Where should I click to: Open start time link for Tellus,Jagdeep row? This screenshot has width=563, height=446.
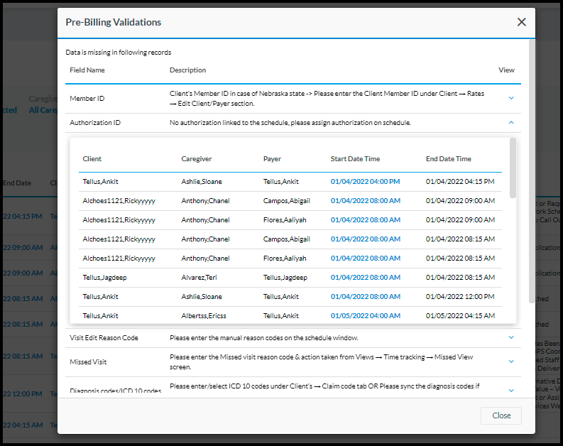(365, 277)
